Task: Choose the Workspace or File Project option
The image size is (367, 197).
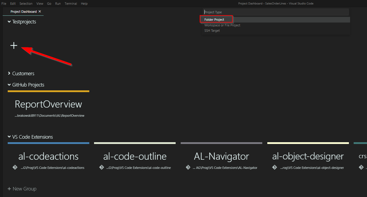Action: (x=222, y=25)
